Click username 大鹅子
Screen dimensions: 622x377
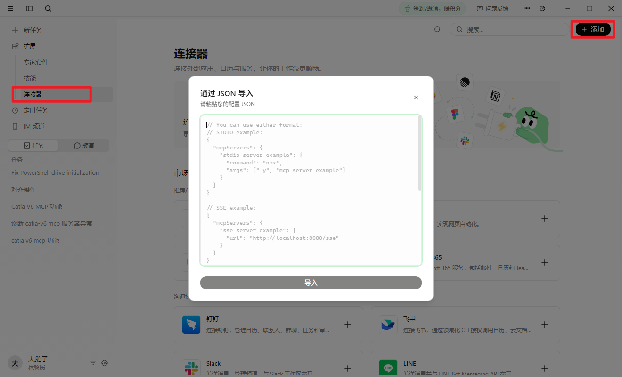click(38, 359)
